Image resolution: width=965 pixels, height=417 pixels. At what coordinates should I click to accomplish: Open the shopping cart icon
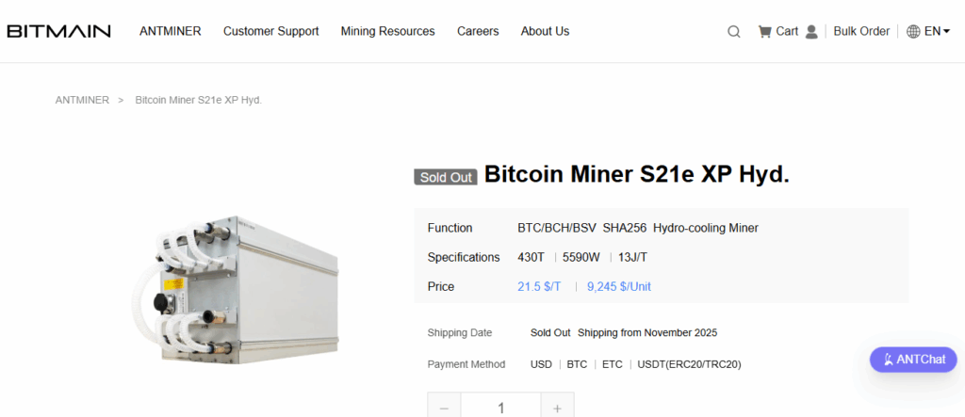pos(764,31)
